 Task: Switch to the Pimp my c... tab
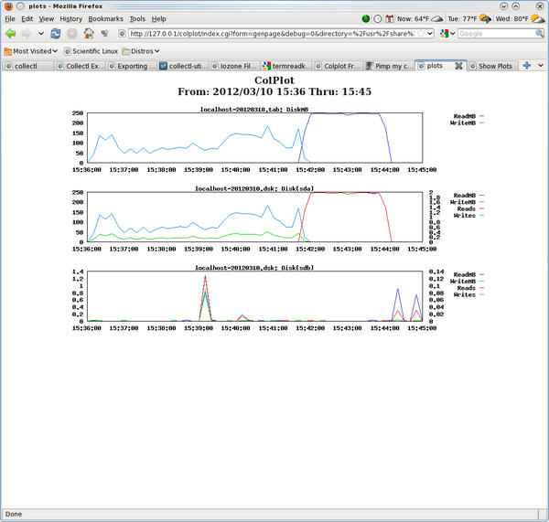point(388,66)
